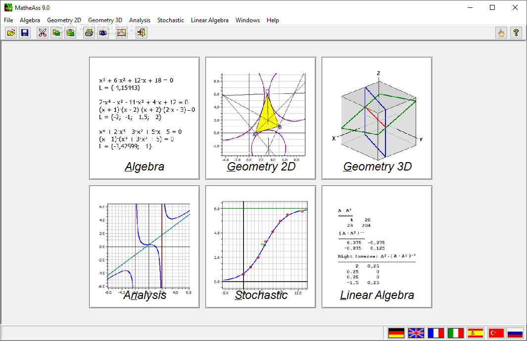This screenshot has width=527, height=341.
Task: Select the Russian flag language
Action: (x=515, y=333)
